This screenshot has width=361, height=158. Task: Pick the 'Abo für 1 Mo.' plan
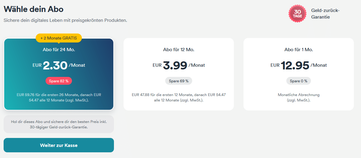click(299, 50)
